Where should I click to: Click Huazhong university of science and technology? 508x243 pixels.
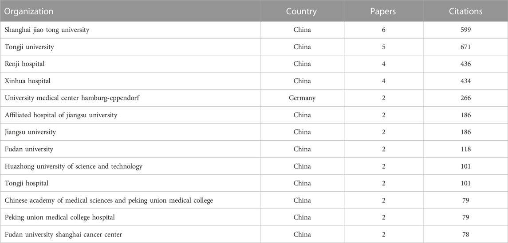[74, 166]
